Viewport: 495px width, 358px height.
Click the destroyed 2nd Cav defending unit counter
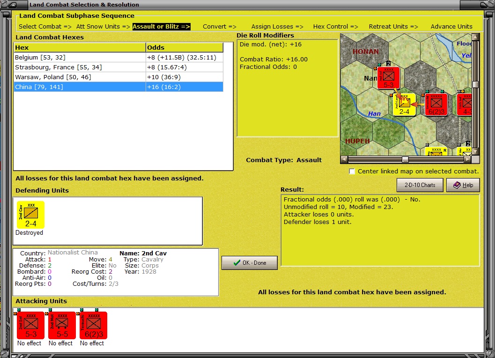[x=30, y=215]
